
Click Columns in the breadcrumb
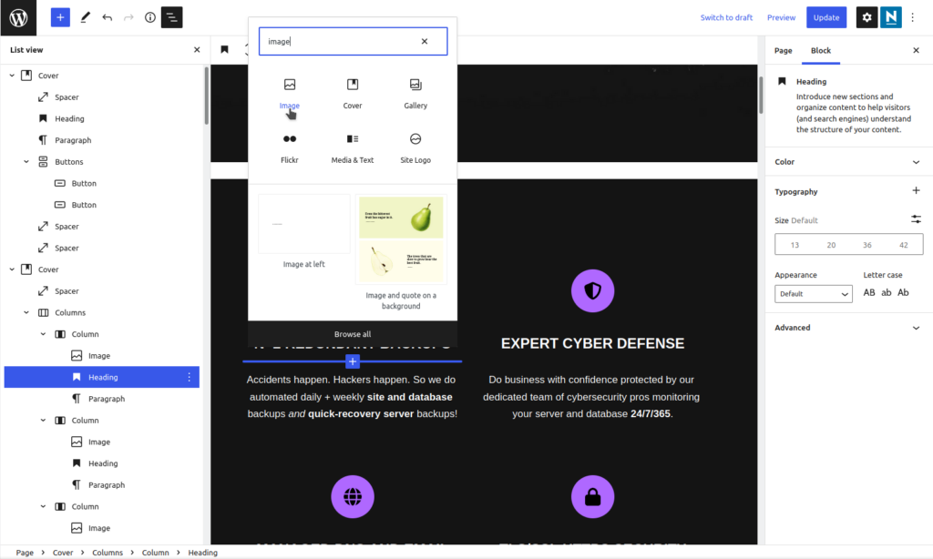point(108,553)
